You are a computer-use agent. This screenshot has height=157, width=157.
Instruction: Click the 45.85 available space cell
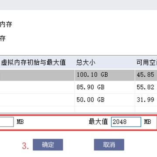point(146,75)
